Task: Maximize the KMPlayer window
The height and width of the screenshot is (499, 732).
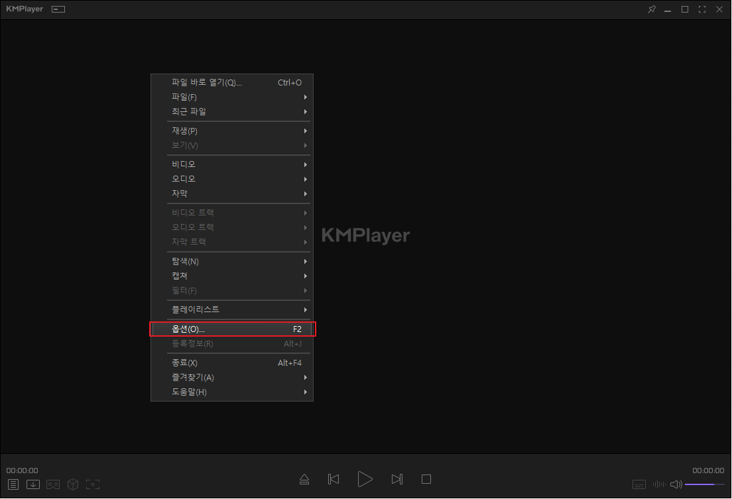Action: [x=685, y=9]
